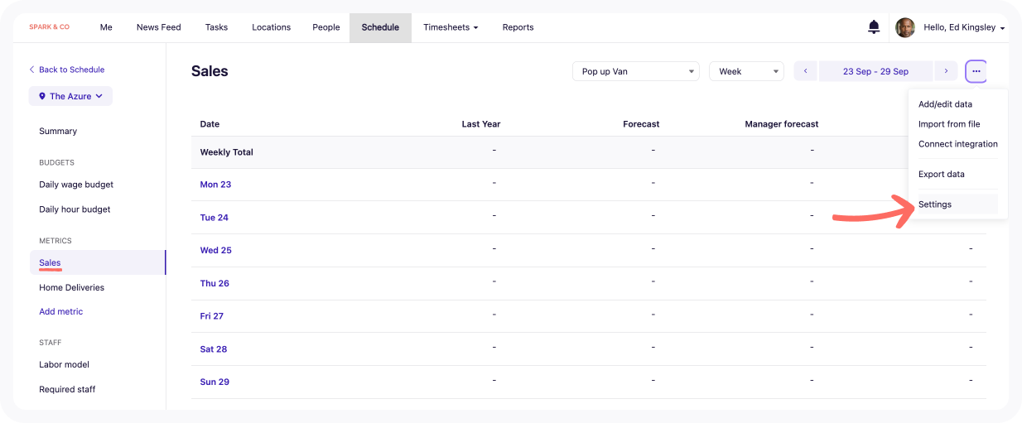Expand the Timesheets menu
This screenshot has height=423, width=1022.
coord(451,27)
